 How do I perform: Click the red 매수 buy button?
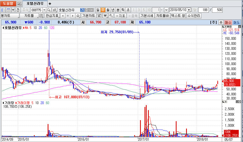point(228,22)
